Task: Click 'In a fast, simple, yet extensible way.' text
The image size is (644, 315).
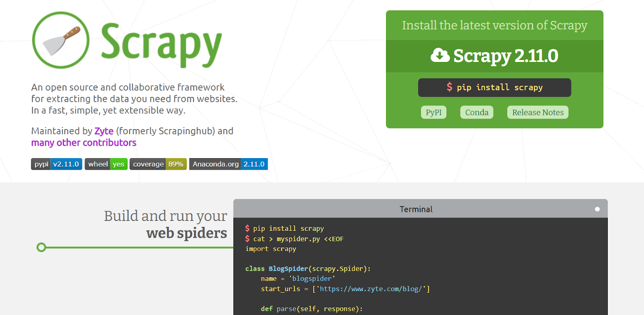Action: coord(109,111)
